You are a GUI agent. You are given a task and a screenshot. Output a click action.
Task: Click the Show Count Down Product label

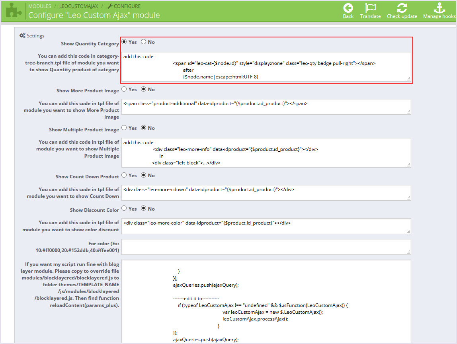click(x=87, y=177)
